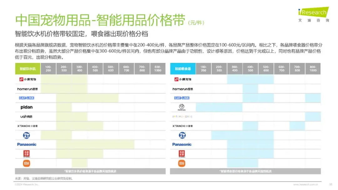338x190 pixels.
Task: Click Xiaomi logo in the smart feeder table
Action: (182, 163)
